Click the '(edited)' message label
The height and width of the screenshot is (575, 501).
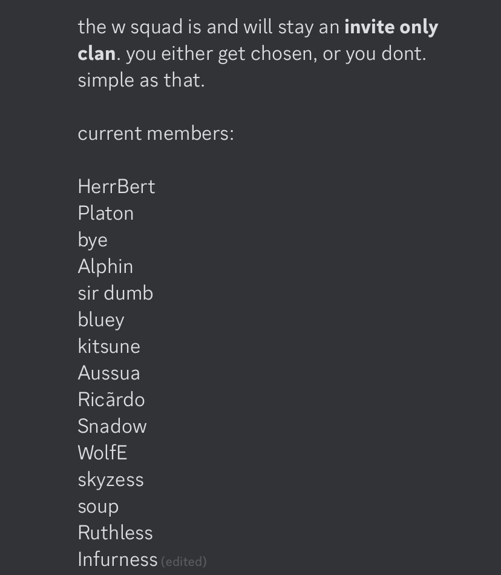coord(183,562)
